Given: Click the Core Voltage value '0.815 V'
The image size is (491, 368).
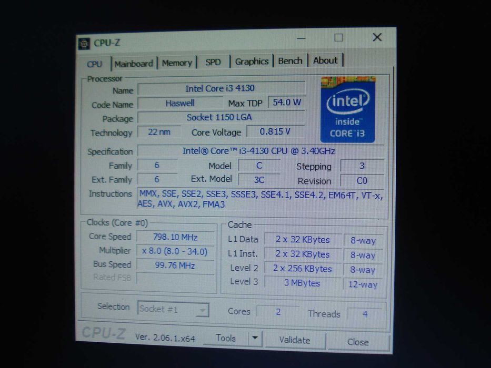Looking at the screenshot, I should point(275,131).
